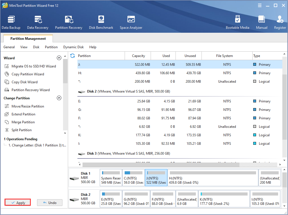Choose Move/Resize Partition
Image resolution: width=288 pixels, height=215 pixels.
28,106
